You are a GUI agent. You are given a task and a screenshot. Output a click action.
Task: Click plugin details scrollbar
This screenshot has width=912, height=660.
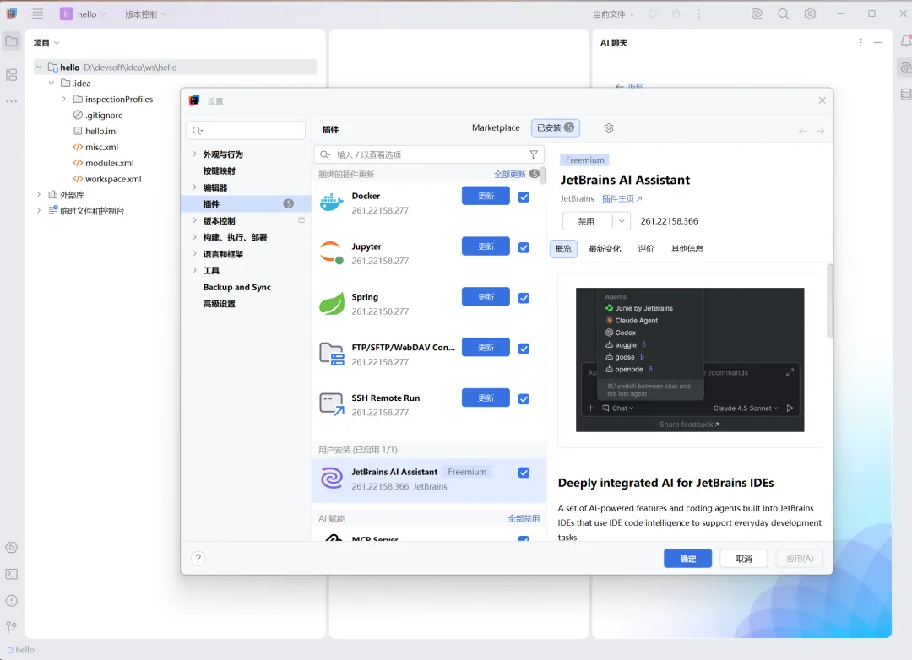coord(829,300)
